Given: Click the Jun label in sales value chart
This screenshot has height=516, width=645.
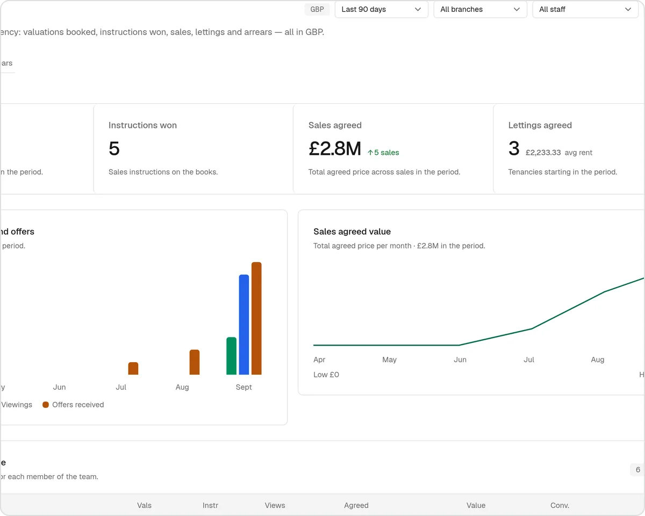Looking at the screenshot, I should point(460,360).
